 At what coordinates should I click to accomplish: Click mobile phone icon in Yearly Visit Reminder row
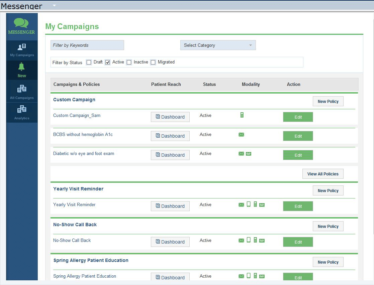pos(249,204)
